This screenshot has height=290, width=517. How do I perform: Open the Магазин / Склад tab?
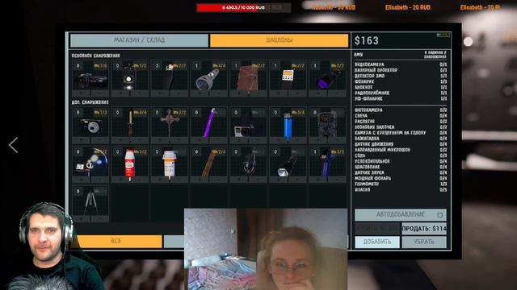pyautogui.click(x=139, y=40)
